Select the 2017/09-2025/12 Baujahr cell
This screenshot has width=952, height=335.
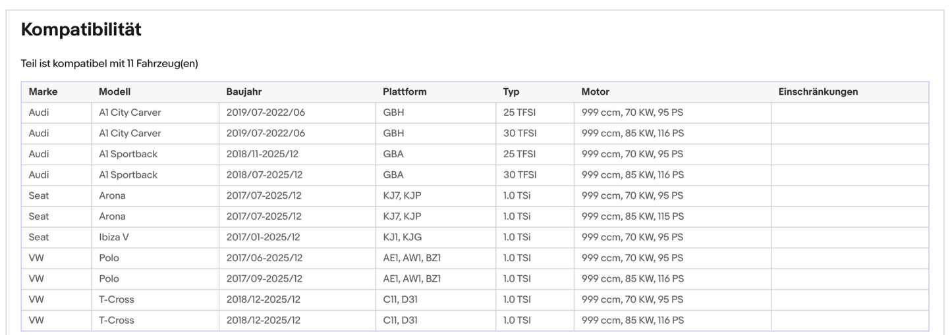(x=264, y=279)
